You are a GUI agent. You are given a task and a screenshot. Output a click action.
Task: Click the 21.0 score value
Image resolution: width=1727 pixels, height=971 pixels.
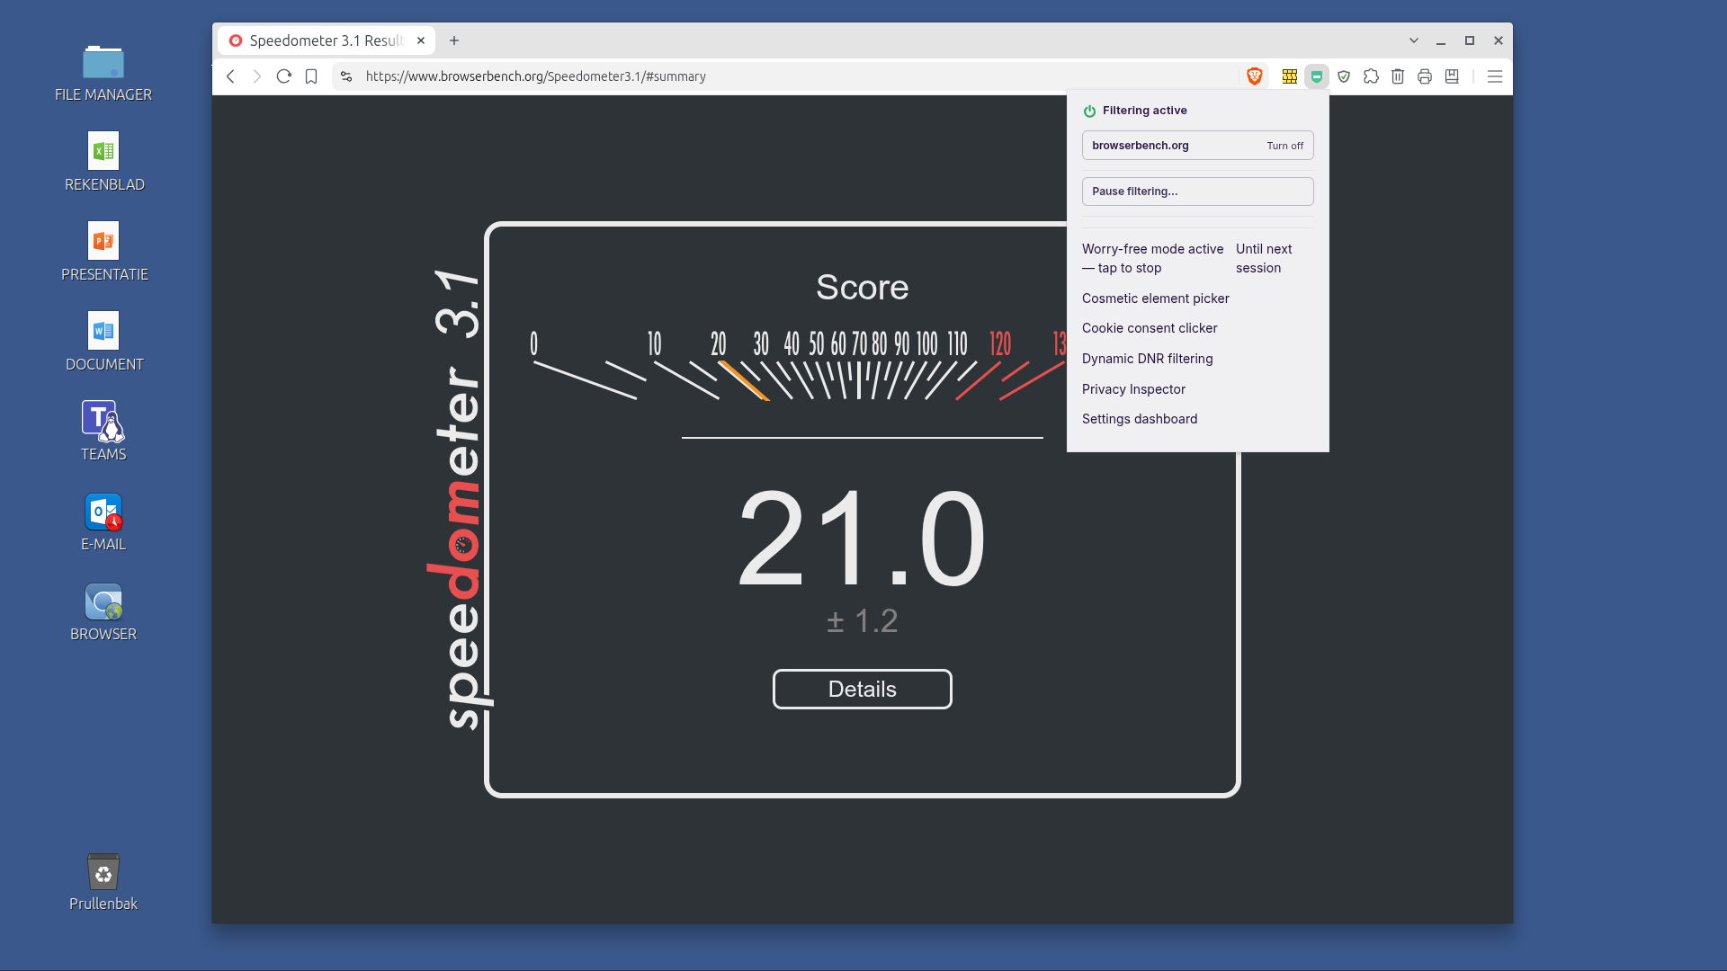862,539
